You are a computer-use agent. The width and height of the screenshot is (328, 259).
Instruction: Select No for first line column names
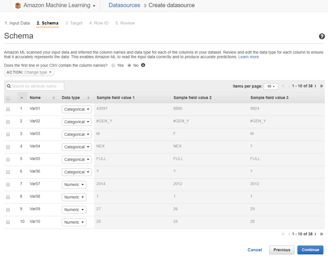tap(129, 66)
